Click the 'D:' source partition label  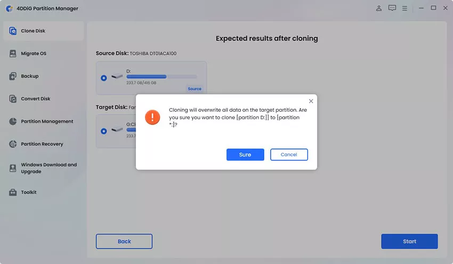(128, 71)
